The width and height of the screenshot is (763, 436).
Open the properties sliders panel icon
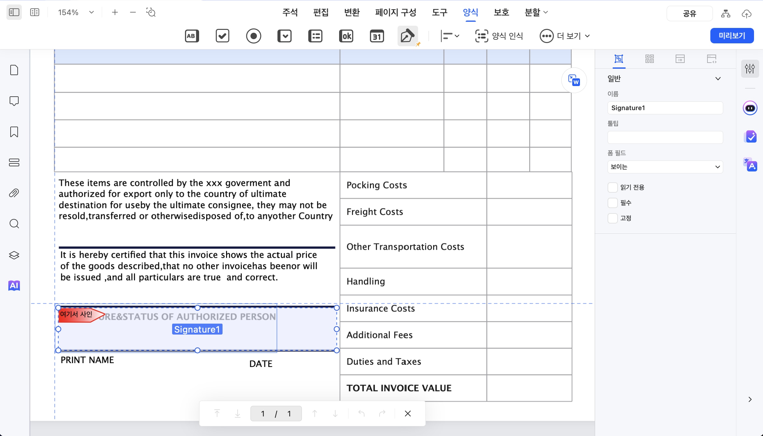pos(750,68)
